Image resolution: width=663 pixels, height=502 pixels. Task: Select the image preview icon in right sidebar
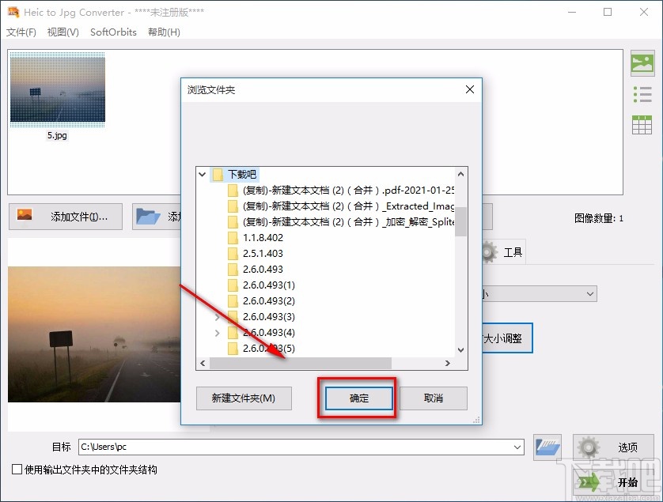(x=642, y=63)
